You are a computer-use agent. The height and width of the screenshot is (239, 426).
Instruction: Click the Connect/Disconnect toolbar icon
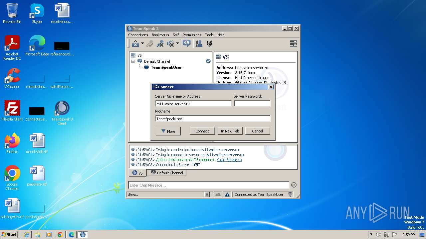tap(135, 43)
